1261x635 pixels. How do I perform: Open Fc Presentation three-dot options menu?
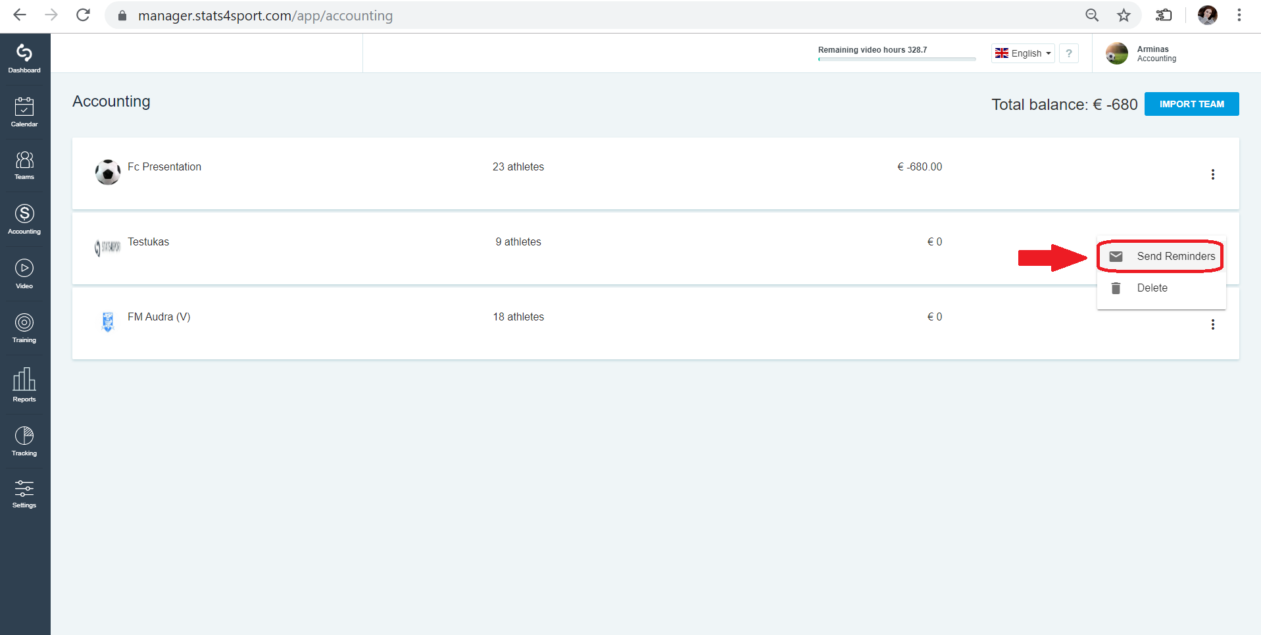click(1213, 174)
